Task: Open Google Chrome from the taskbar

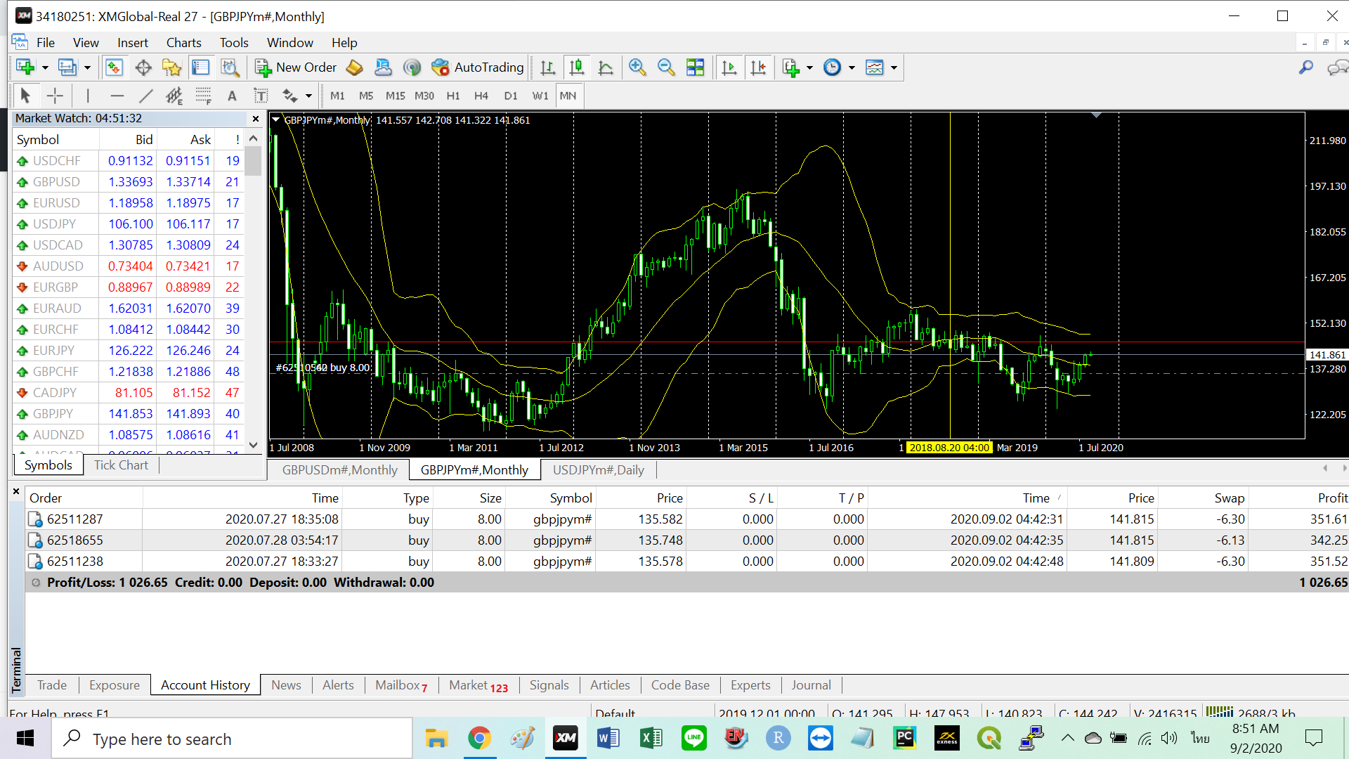Action: point(480,738)
